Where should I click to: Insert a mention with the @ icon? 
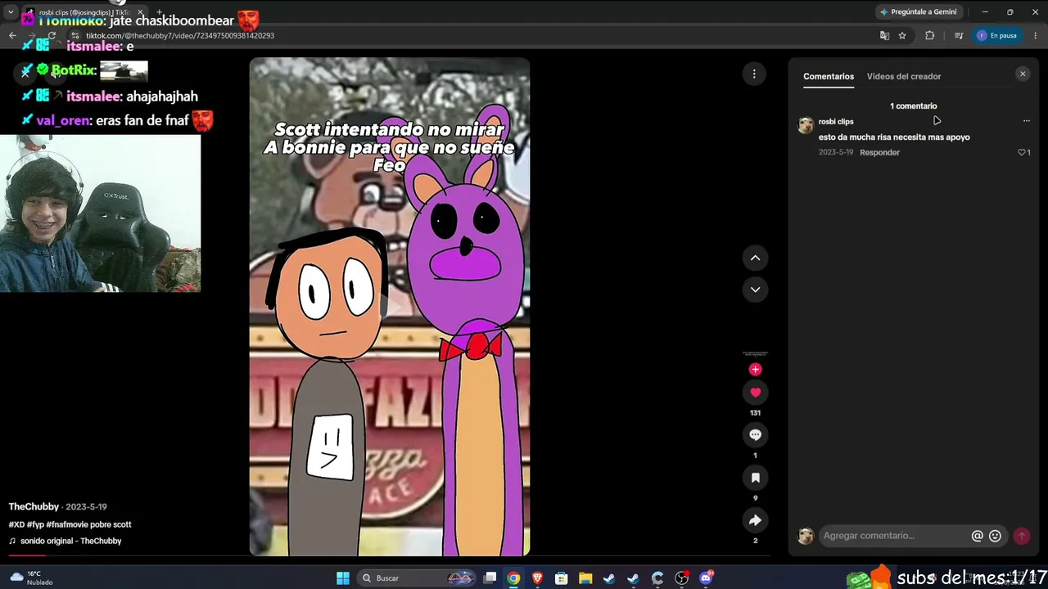977,536
